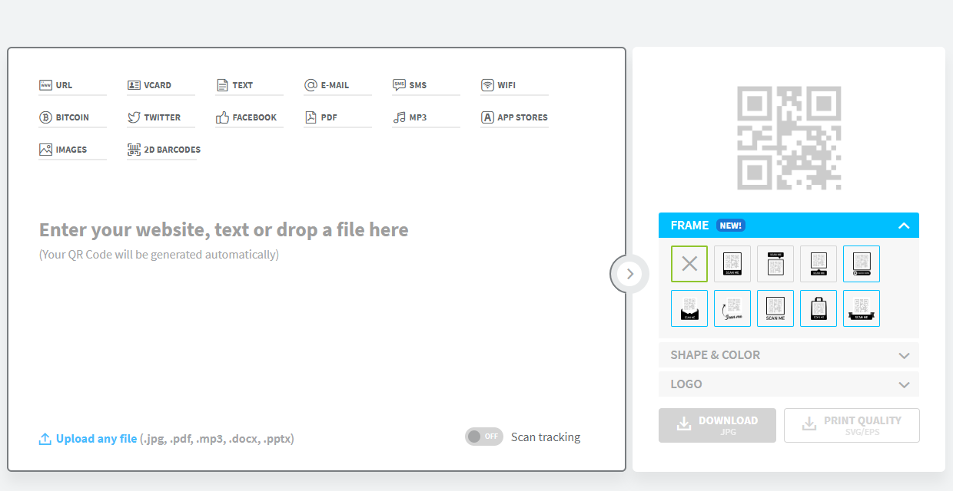This screenshot has width=953, height=491.
Task: Collapse the FRAME section
Action: [x=789, y=226]
